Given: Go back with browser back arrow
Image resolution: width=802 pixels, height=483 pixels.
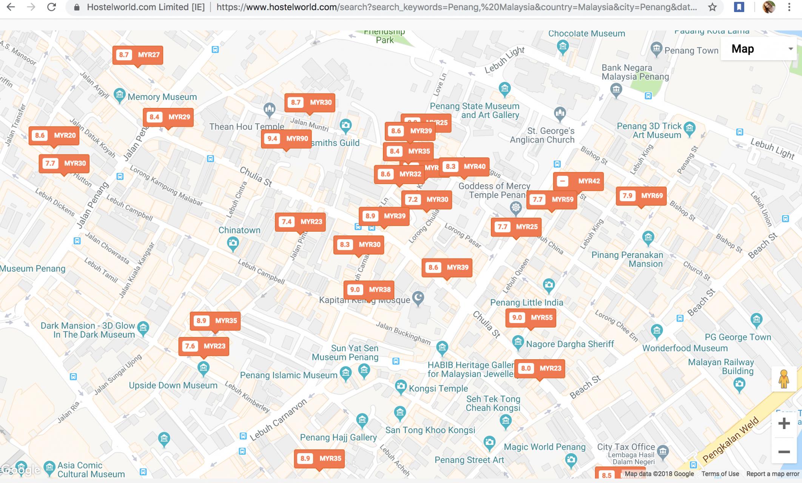Looking at the screenshot, I should 11,7.
